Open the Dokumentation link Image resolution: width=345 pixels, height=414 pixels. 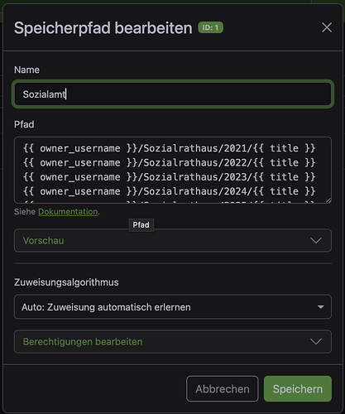[x=68, y=212]
